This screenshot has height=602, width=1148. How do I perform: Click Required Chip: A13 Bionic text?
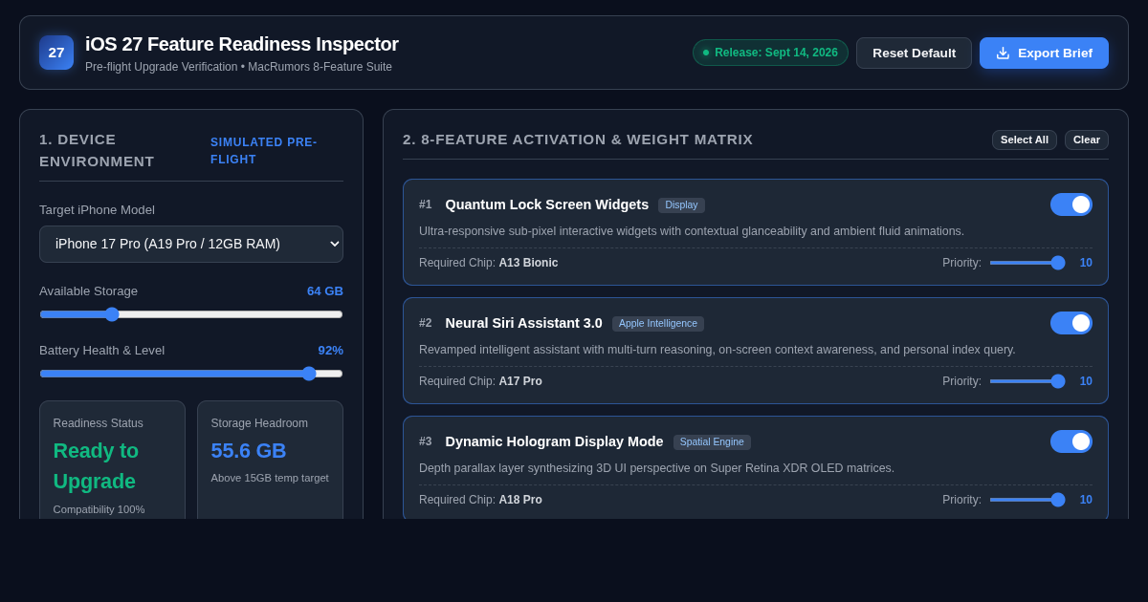[x=489, y=263]
